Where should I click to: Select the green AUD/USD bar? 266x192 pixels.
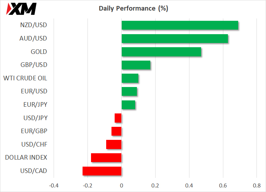coord(175,38)
